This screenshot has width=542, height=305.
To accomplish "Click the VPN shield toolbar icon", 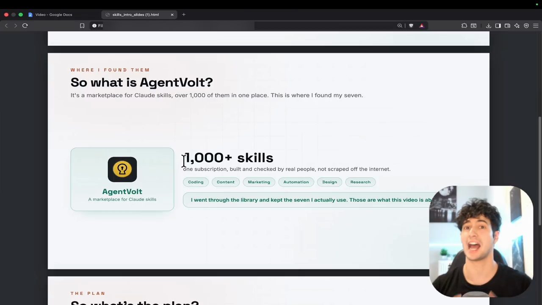I will pos(526,26).
